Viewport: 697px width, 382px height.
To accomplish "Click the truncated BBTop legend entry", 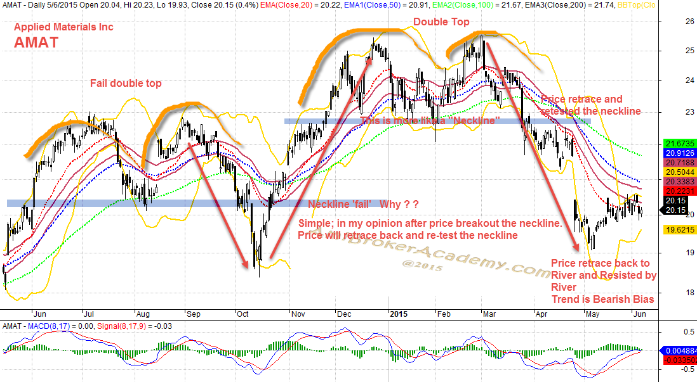I will [637, 5].
